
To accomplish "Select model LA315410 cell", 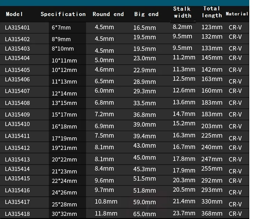I will [17, 124].
